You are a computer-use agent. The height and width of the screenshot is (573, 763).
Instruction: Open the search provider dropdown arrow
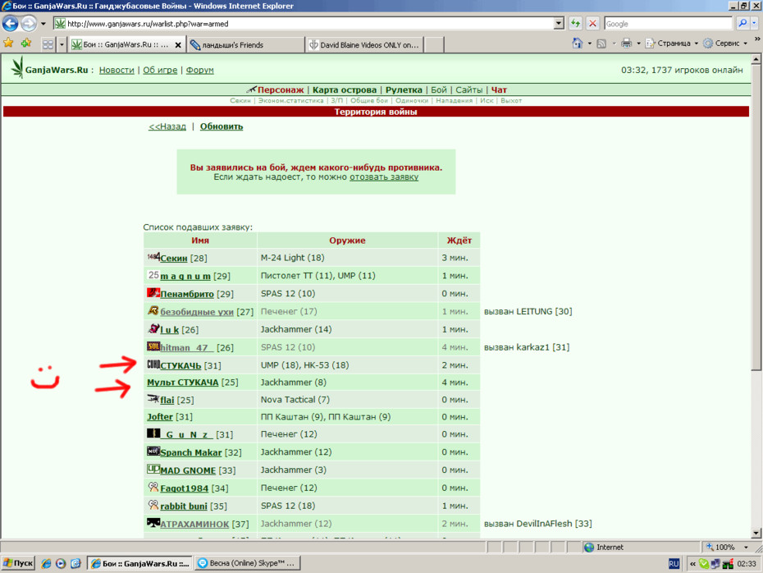coord(755,23)
